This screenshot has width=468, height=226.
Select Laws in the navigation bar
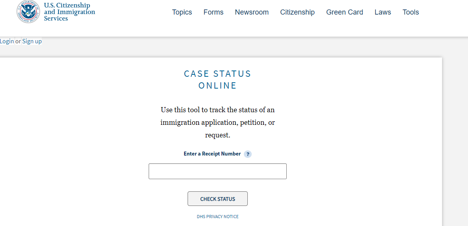pos(383,12)
